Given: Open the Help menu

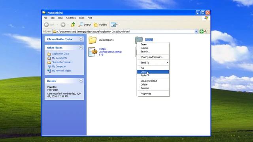Looking at the screenshot, I should tap(90, 18).
